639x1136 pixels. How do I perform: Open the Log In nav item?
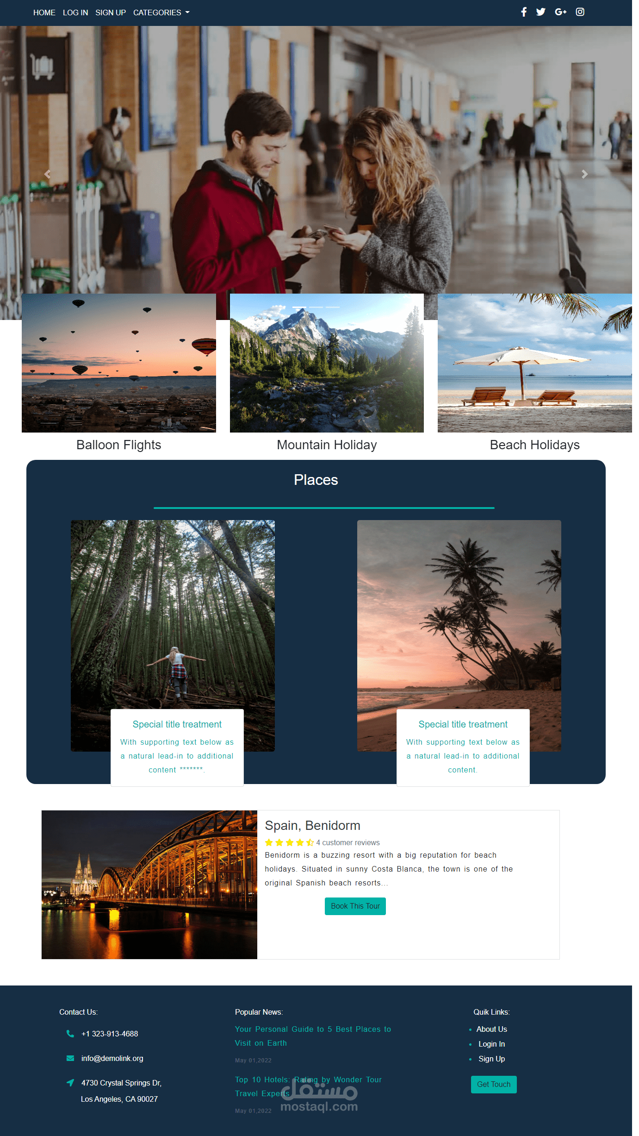[75, 13]
